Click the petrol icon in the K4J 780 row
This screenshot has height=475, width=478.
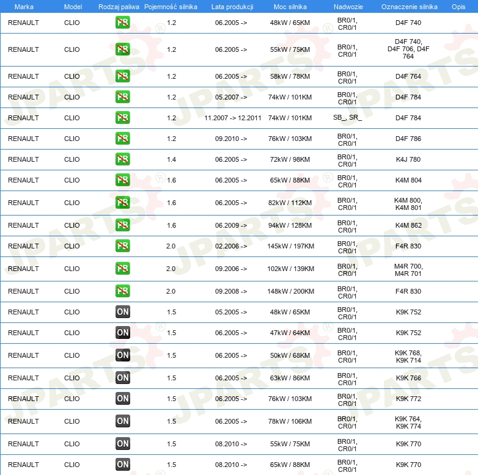[x=123, y=159]
